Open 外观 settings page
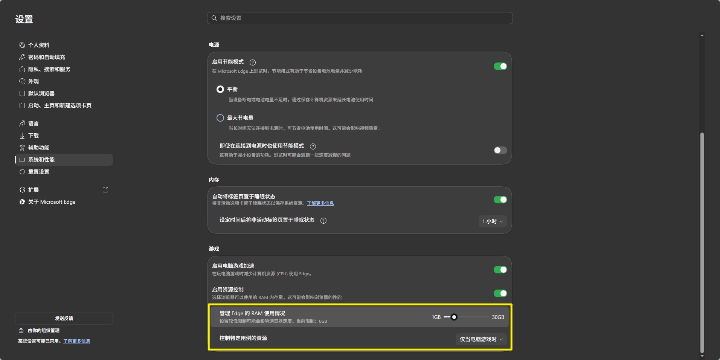 coord(64,81)
